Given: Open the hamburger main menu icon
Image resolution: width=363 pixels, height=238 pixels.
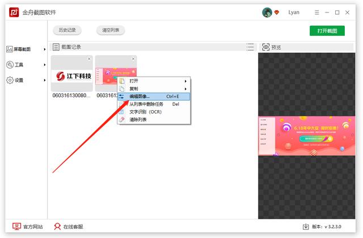Looking at the screenshot, I should click(x=316, y=12).
